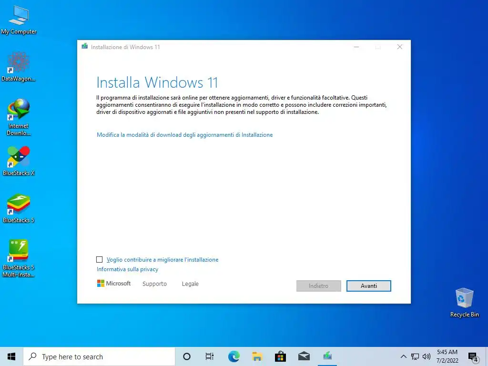Launch Microsoft Edge from taskbar

[234, 356]
